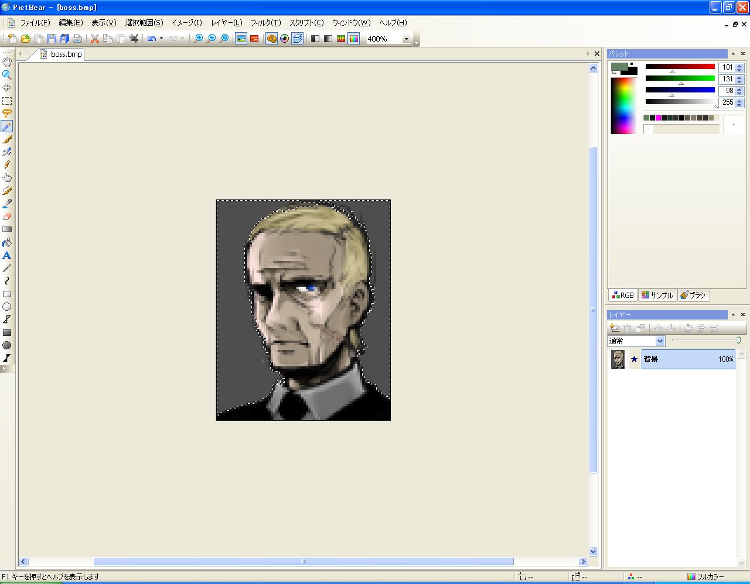750x584 pixels.
Task: Select the Text tool
Action: 7,255
